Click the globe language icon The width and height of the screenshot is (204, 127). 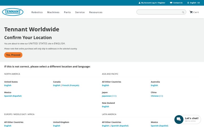click(188, 3)
